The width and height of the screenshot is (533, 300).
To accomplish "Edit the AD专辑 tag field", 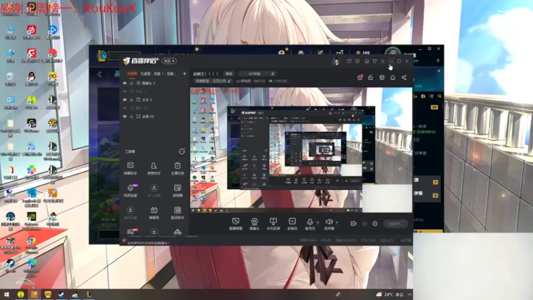I will [257, 73].
